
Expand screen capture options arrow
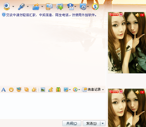pyautogui.click(x=70, y=90)
